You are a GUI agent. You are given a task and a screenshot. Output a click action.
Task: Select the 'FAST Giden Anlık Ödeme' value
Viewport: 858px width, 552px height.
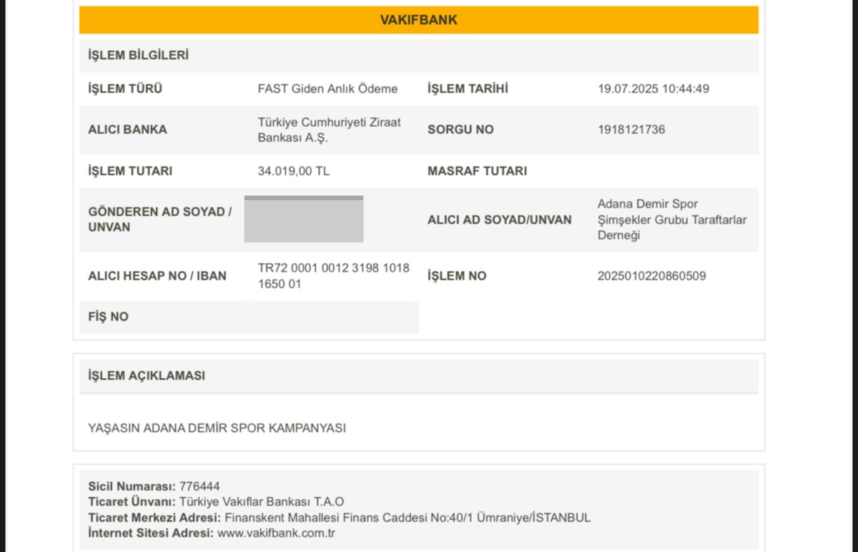327,89
